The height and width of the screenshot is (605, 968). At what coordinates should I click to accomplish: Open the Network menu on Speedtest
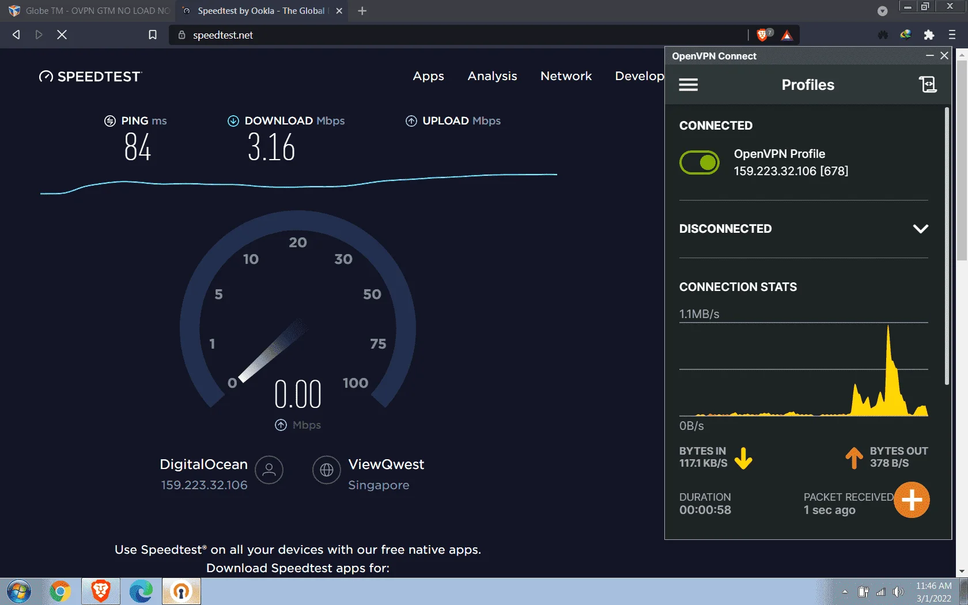(566, 76)
